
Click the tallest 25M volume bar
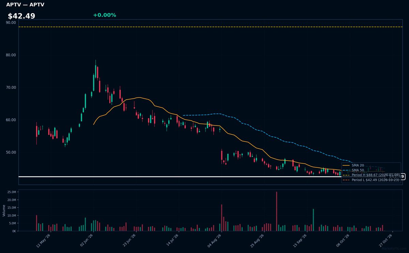276,211
